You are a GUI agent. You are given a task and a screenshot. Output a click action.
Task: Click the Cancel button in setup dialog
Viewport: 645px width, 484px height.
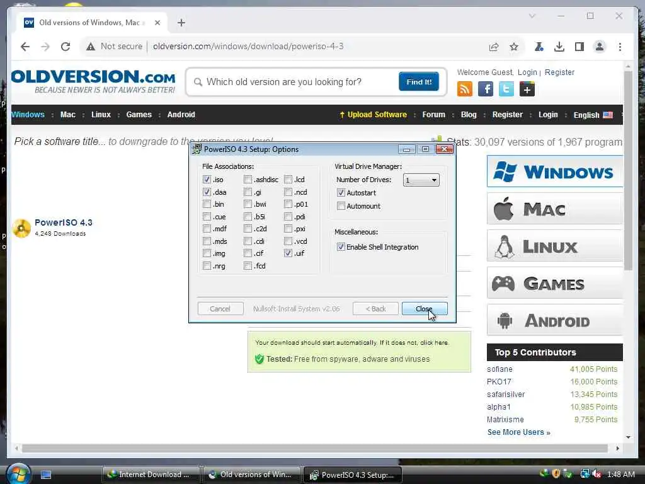[220, 309]
